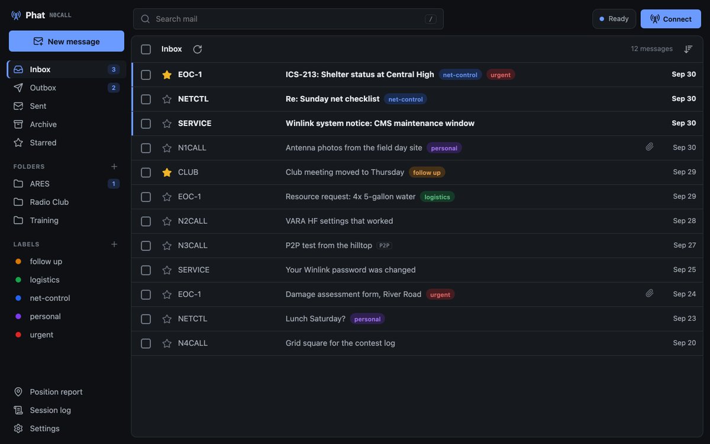
Task: Star the N1CALL antenna photos message
Action: [x=167, y=148]
